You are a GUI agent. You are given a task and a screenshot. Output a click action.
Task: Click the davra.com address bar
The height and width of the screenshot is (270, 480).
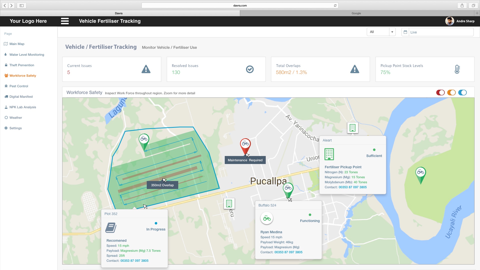240,5
